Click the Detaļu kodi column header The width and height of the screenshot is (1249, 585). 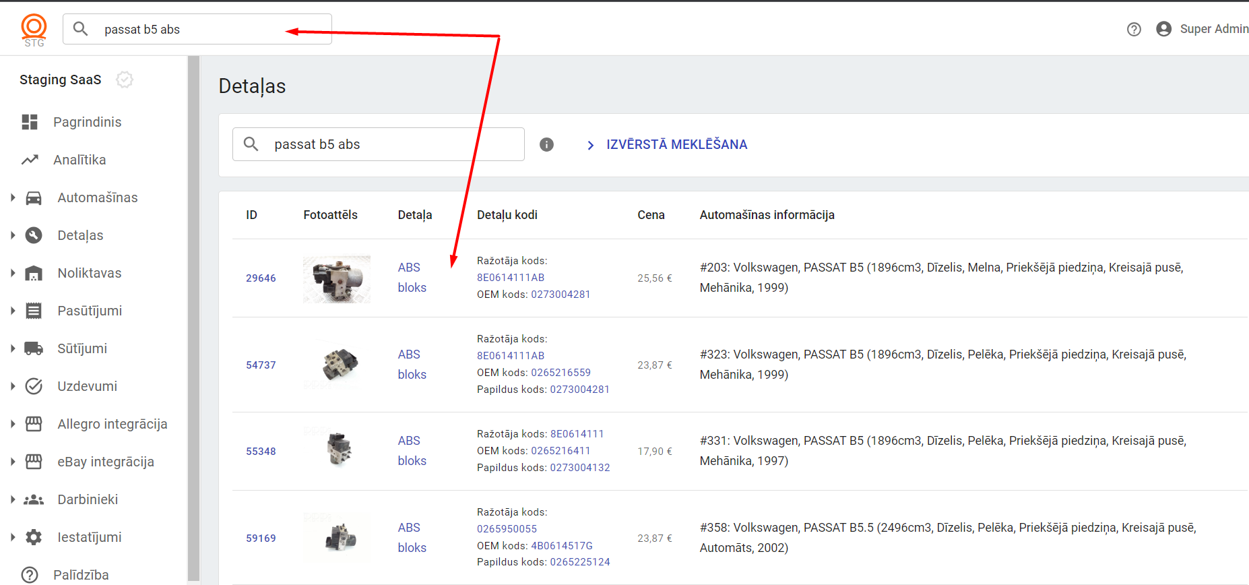pyautogui.click(x=507, y=215)
